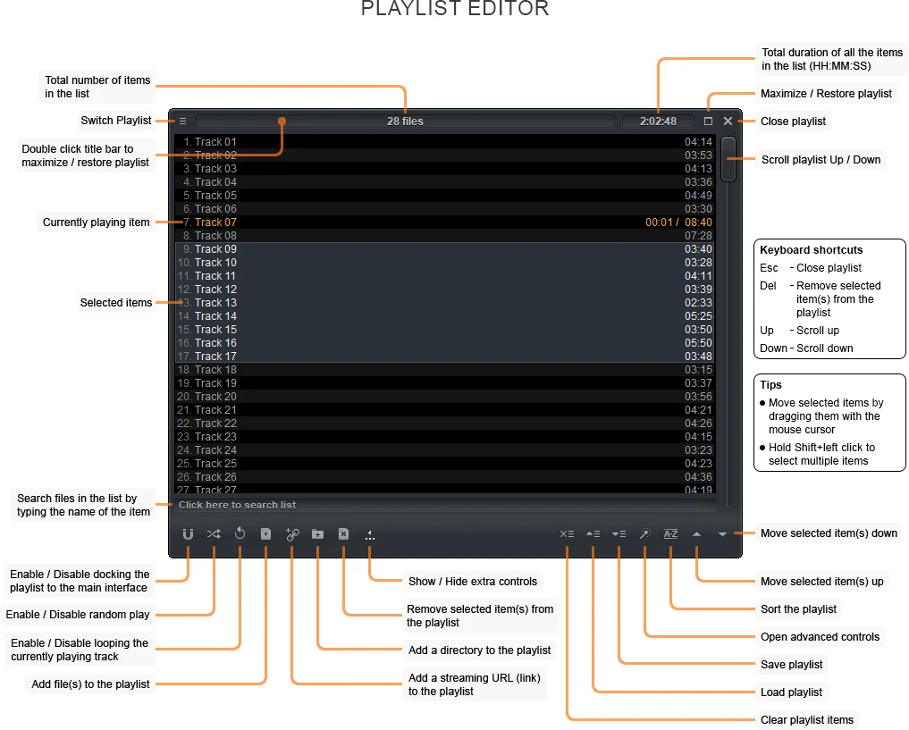Click selected item Track 10
909x730 pixels.
[444, 263]
